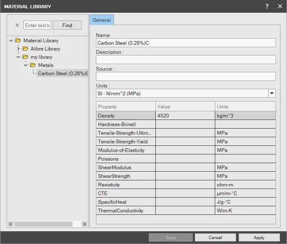This screenshot has height=244, width=287.
Task: Click the µm/m-°C units cell
Action: coord(245,193)
